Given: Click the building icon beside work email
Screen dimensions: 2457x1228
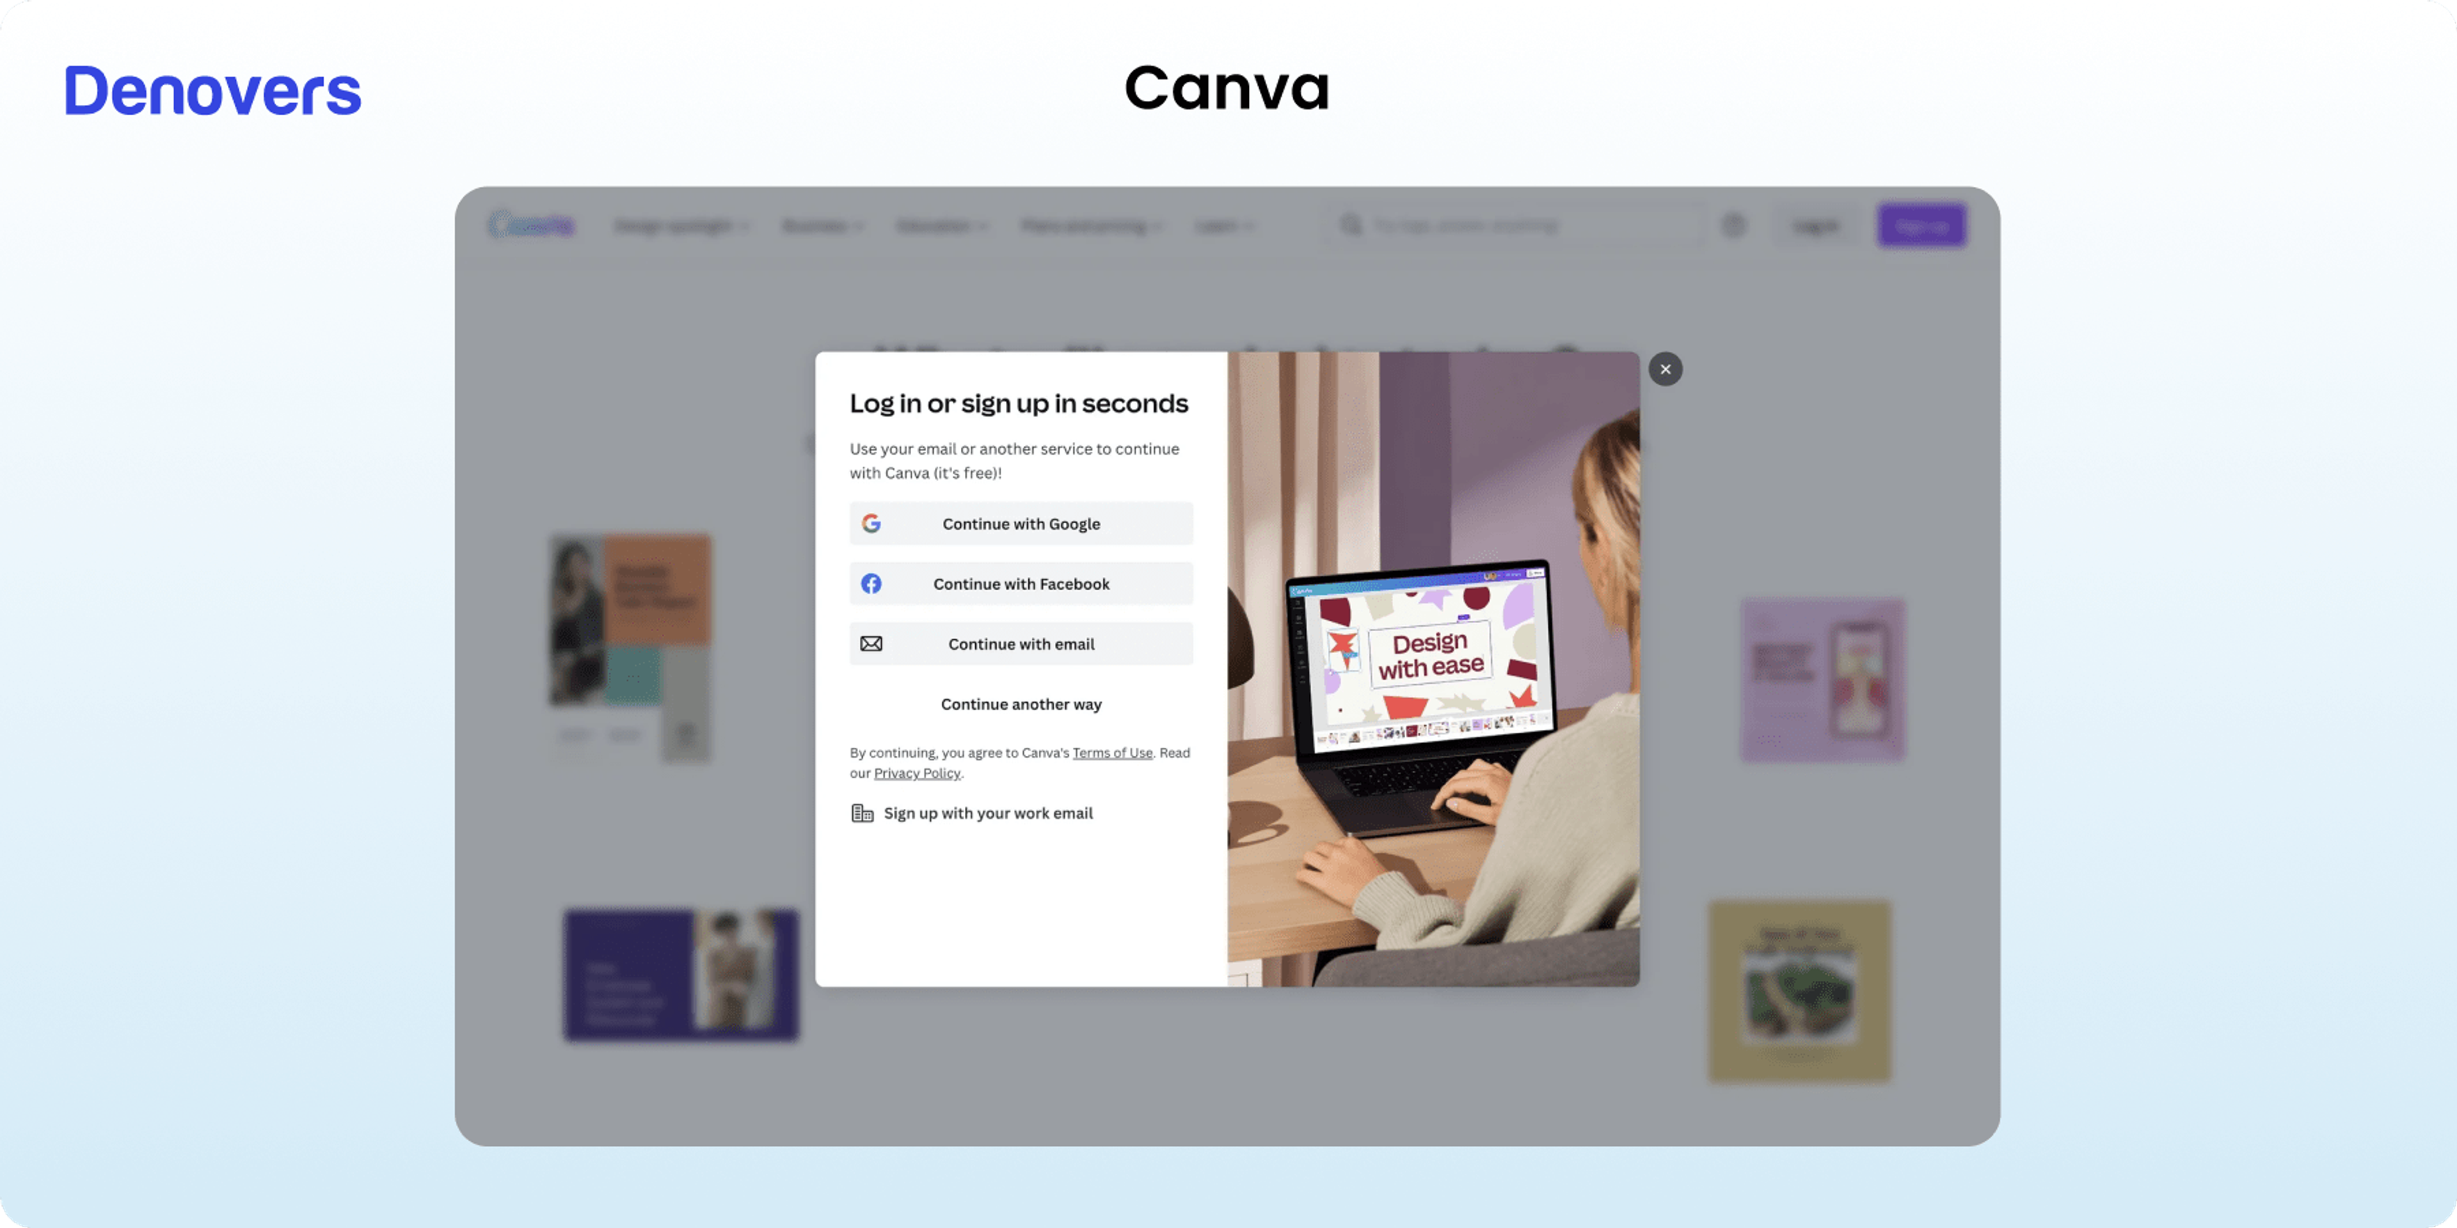Looking at the screenshot, I should (x=863, y=814).
